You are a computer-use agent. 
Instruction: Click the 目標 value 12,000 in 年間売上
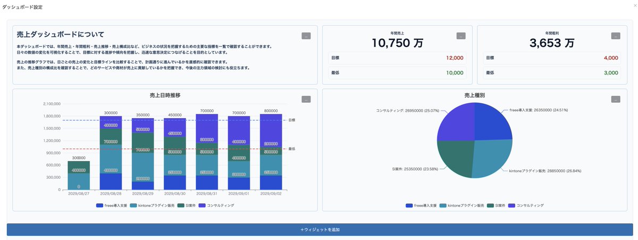[455, 57]
